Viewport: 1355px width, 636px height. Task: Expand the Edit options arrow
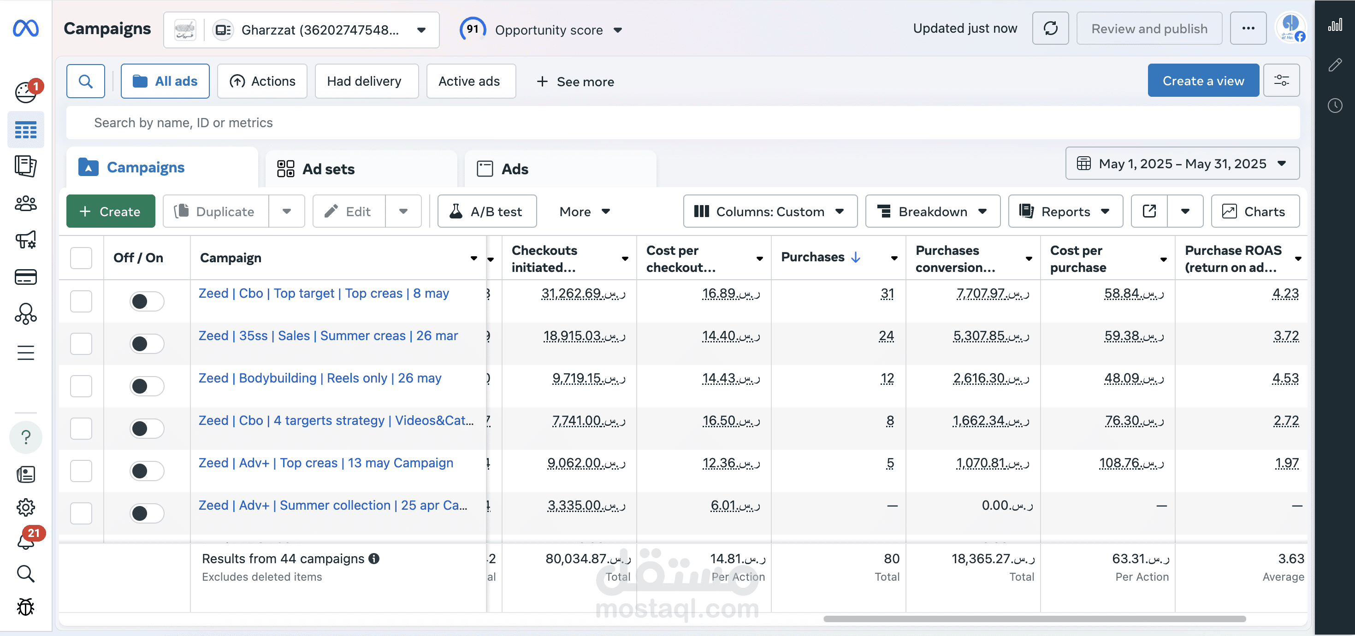point(403,211)
